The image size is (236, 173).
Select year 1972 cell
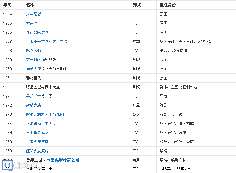(x=8, y=105)
